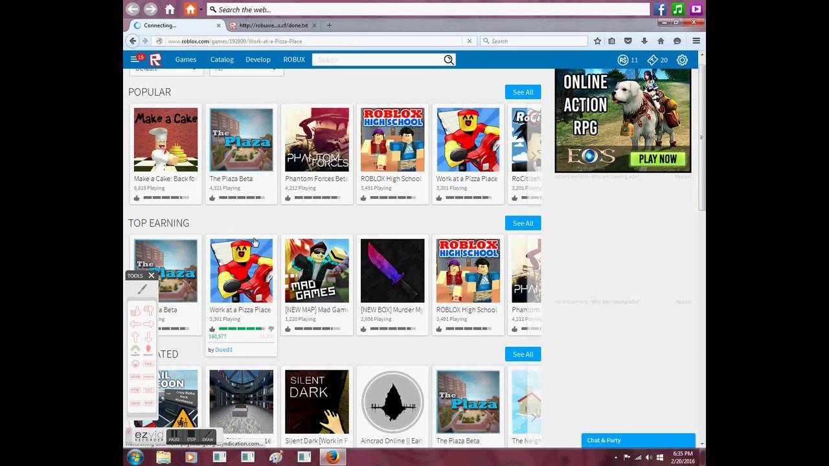Image resolution: width=829 pixels, height=466 pixels.
Task: Click the PLAY NOW button in the EOS ad
Action: pos(658,159)
